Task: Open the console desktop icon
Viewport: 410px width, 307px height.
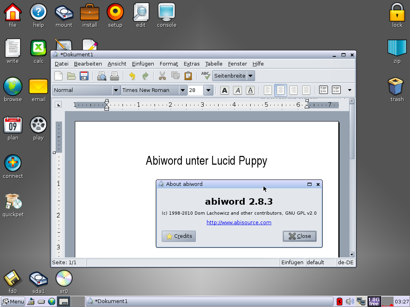Action: pos(167,15)
